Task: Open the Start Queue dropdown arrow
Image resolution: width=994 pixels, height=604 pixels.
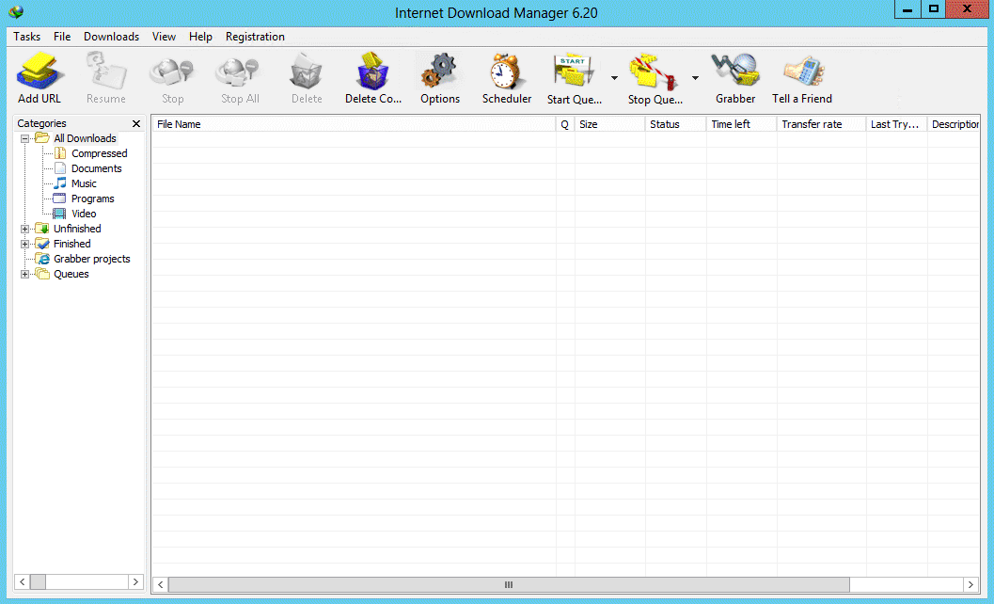Action: [614, 78]
